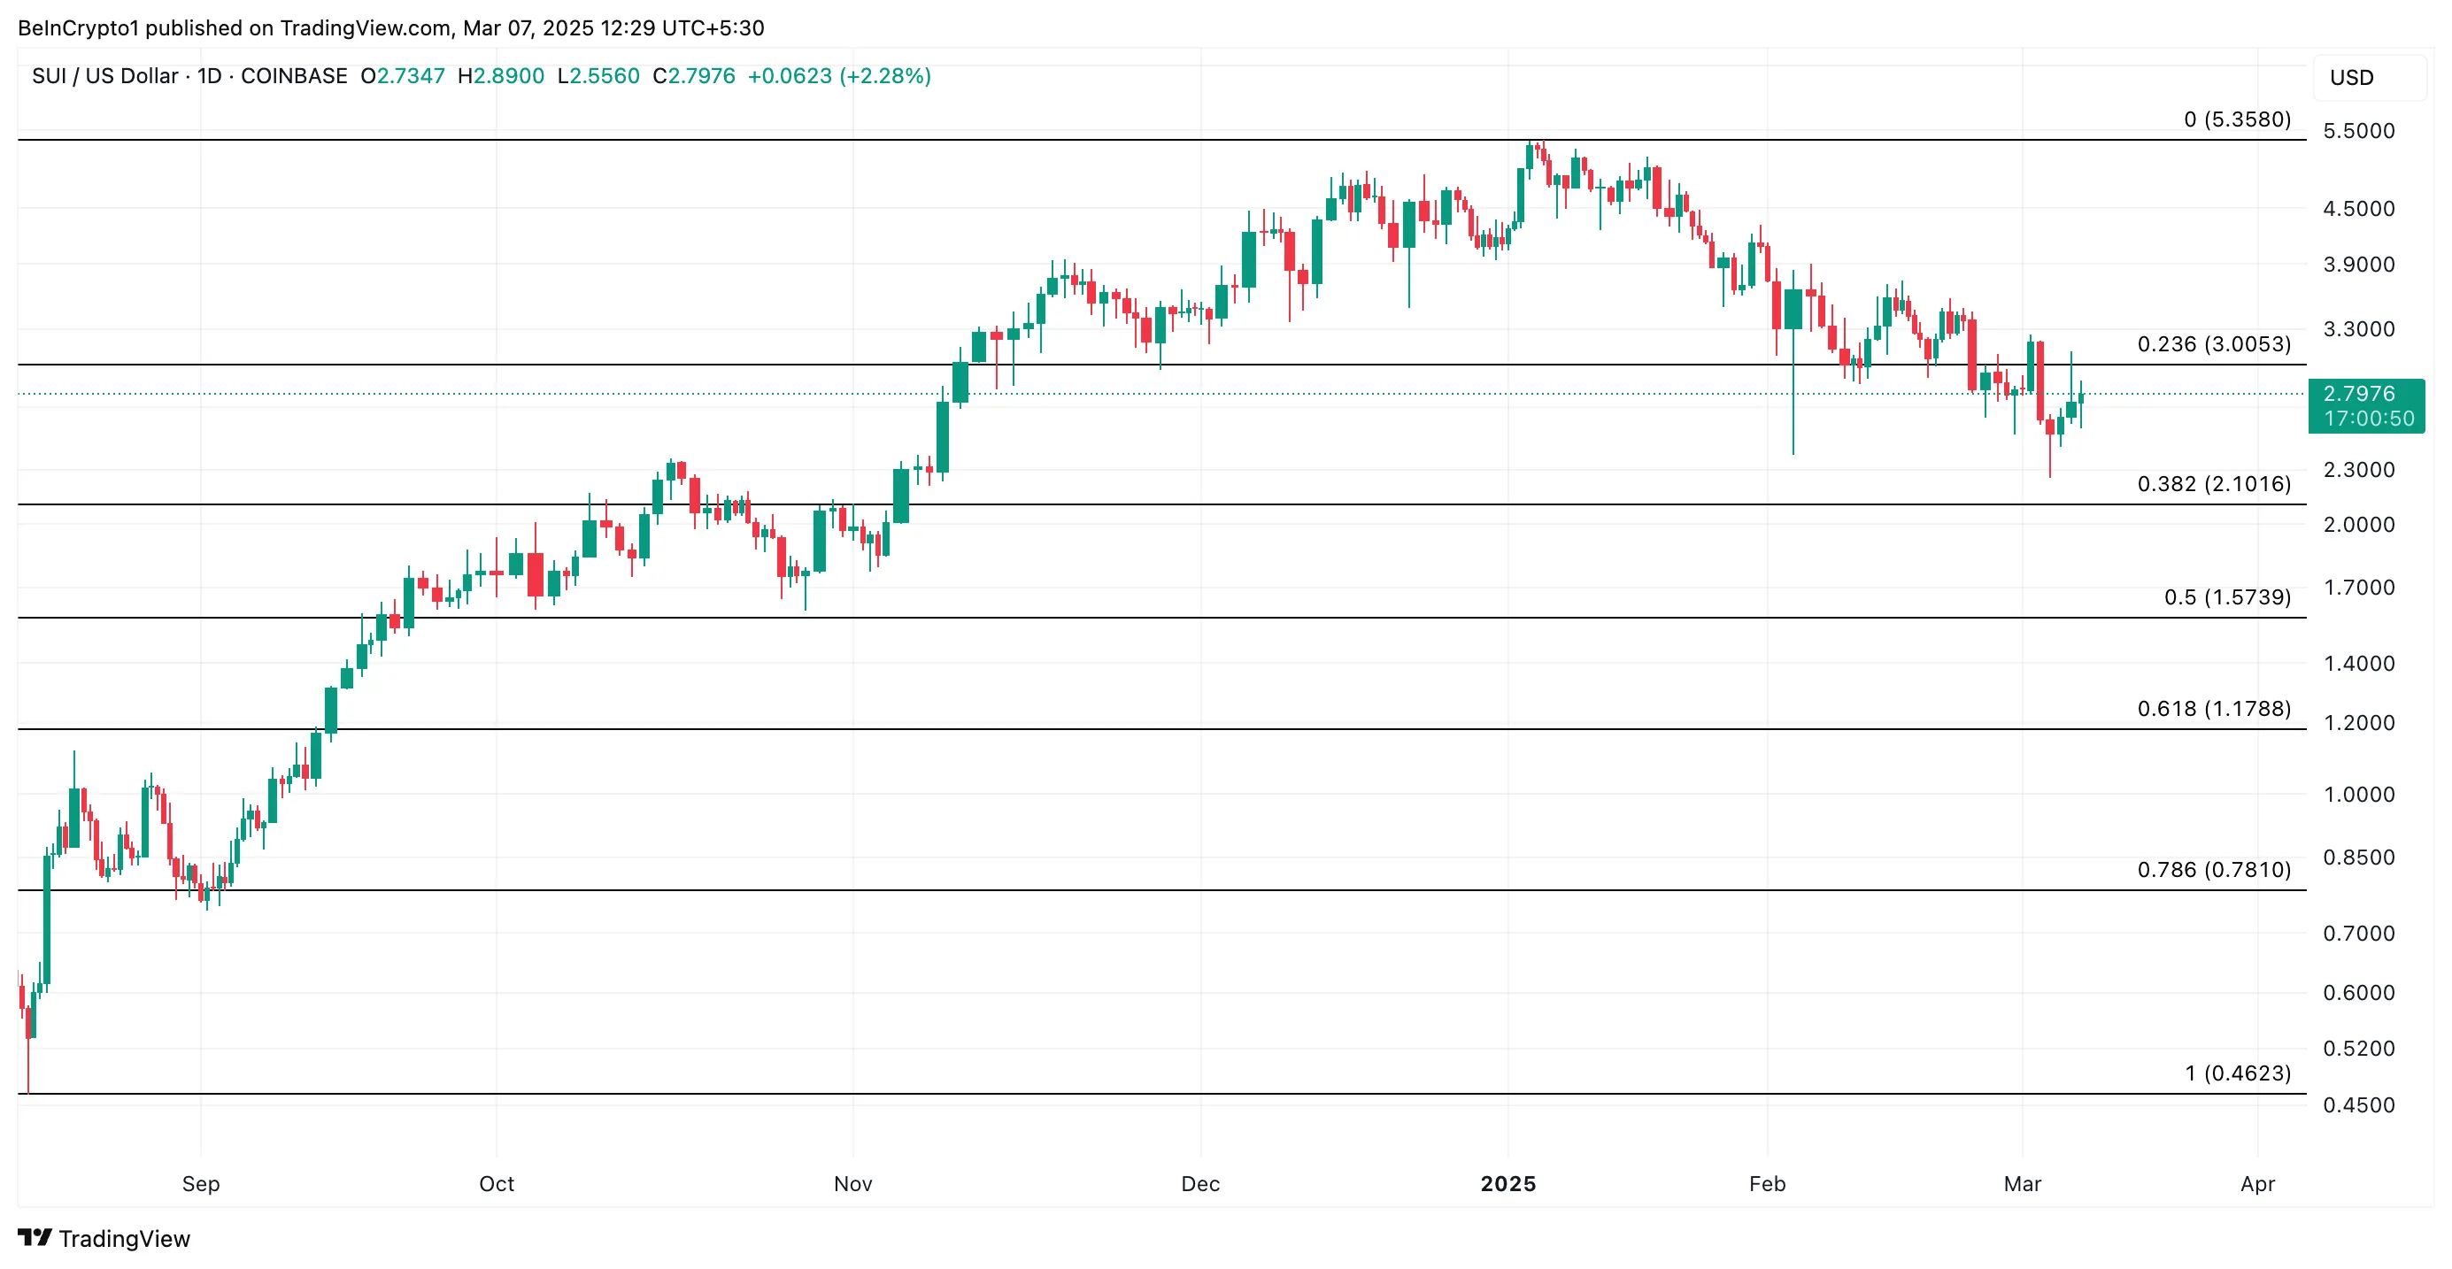2452x1269 pixels.
Task: Select the 1 (0.4623) Fibonacci label
Action: coord(2237,1073)
